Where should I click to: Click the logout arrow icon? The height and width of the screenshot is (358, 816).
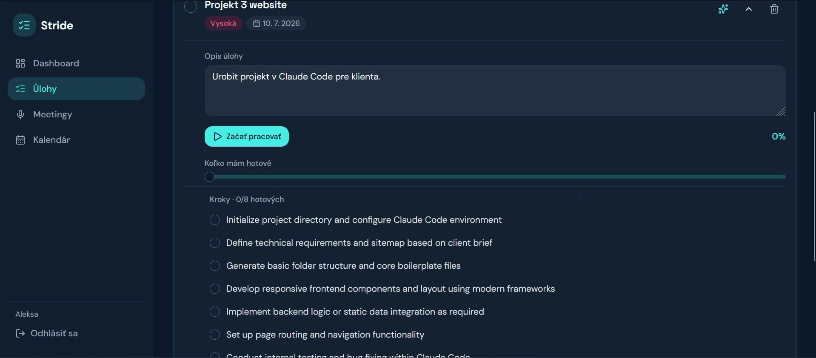click(20, 333)
